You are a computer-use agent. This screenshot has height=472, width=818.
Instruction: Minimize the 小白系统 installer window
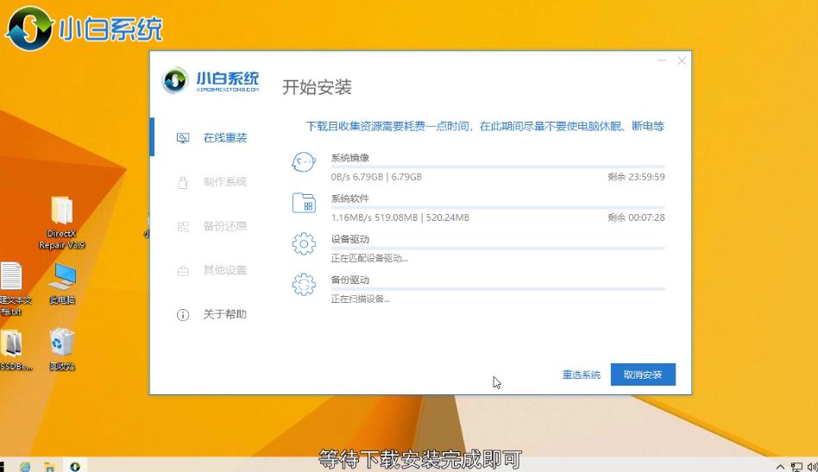662,61
